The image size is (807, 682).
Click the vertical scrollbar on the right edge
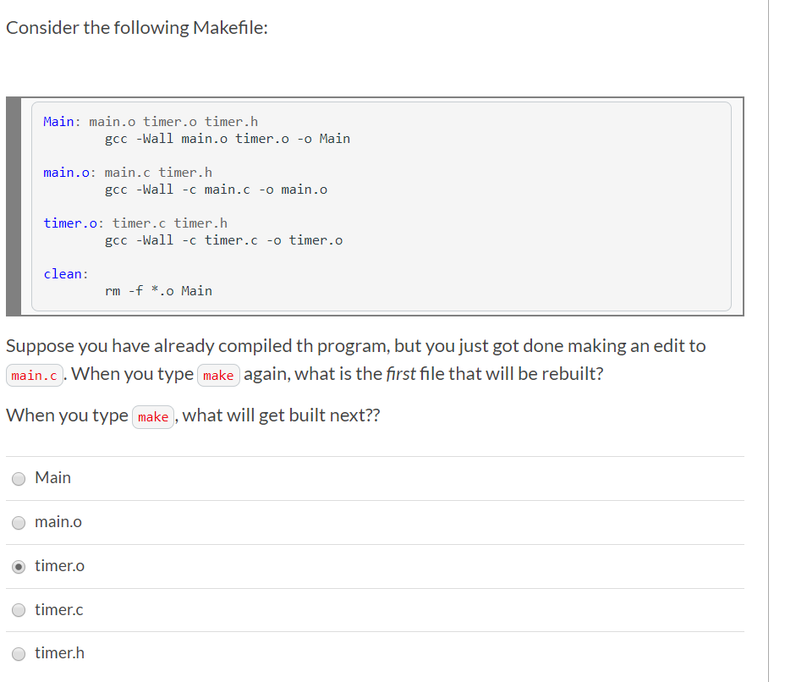(x=768, y=338)
